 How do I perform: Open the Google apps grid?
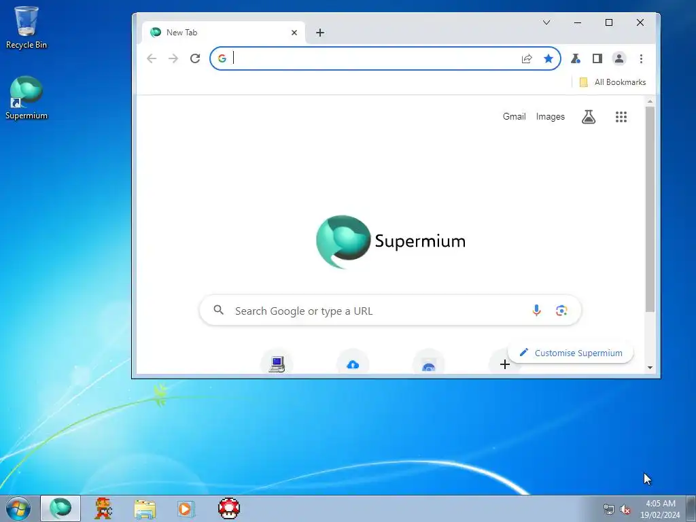621,117
